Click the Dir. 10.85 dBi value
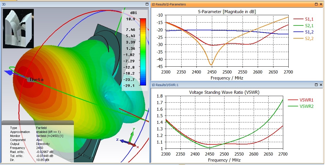Screen dimensions: 325x165 point(43,160)
